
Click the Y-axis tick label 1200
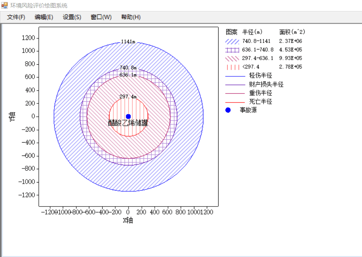[28, 38]
